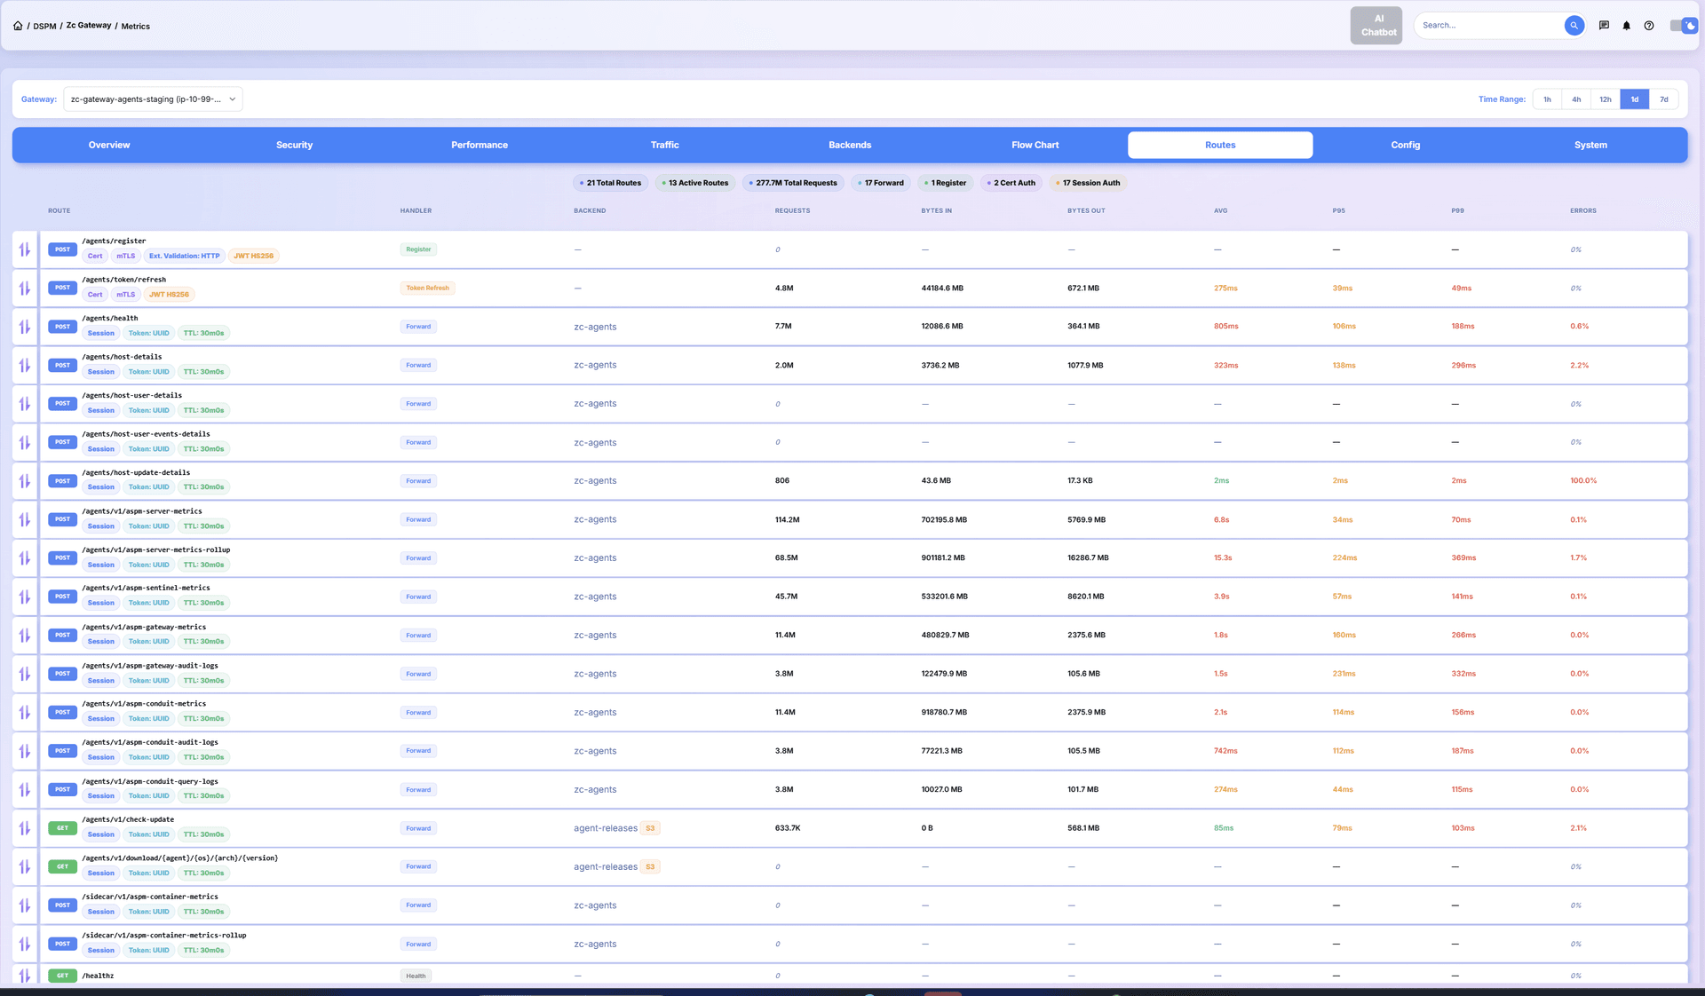The height and width of the screenshot is (996, 1705).
Task: Sort by the REQUESTS column header
Action: (792, 211)
